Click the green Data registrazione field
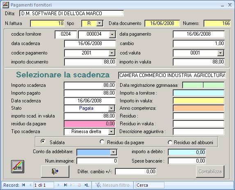235x190 pixels. pyautogui.click(x=203, y=85)
